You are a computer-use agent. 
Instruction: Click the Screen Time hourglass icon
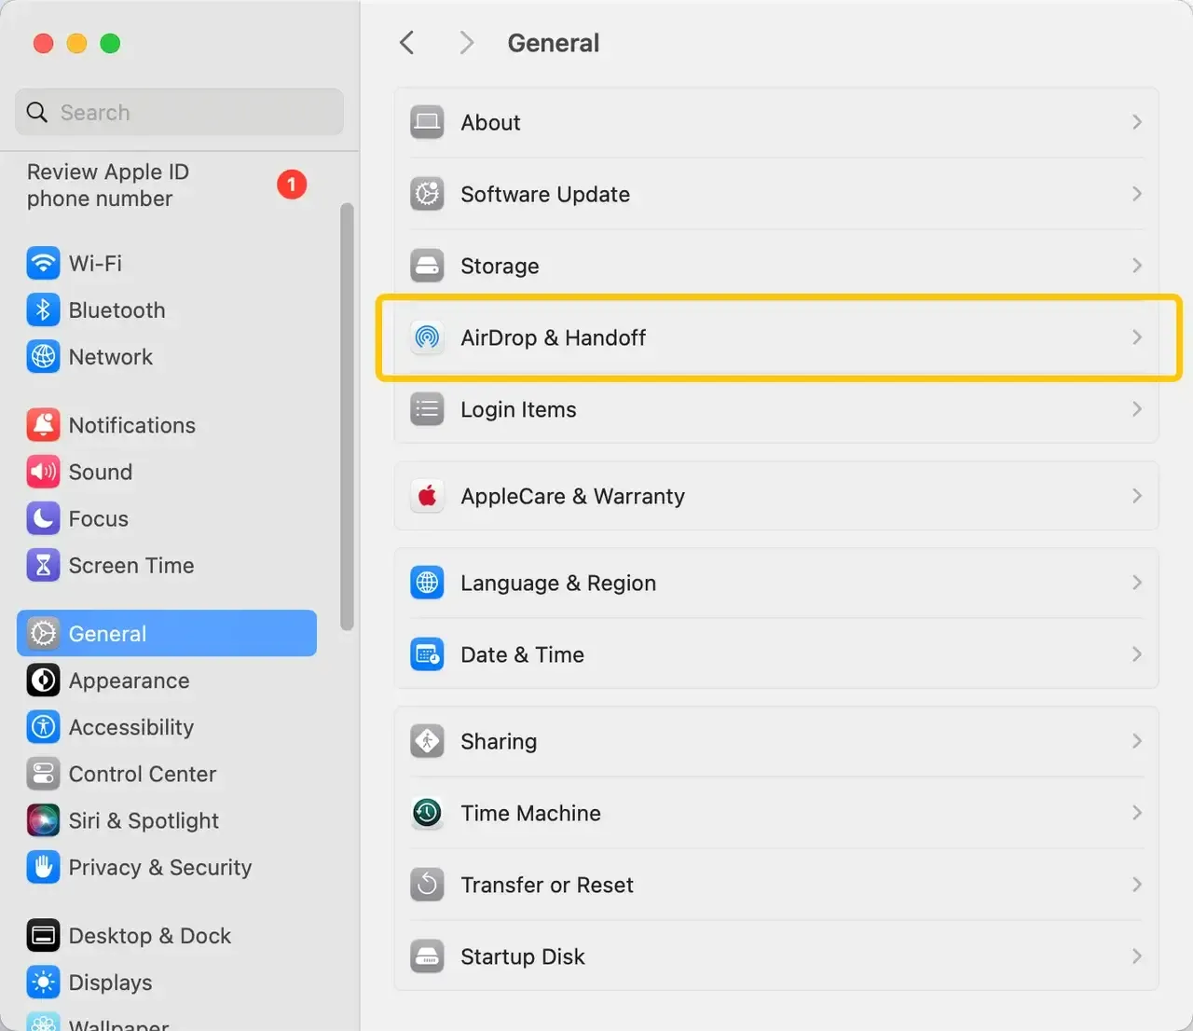43,565
